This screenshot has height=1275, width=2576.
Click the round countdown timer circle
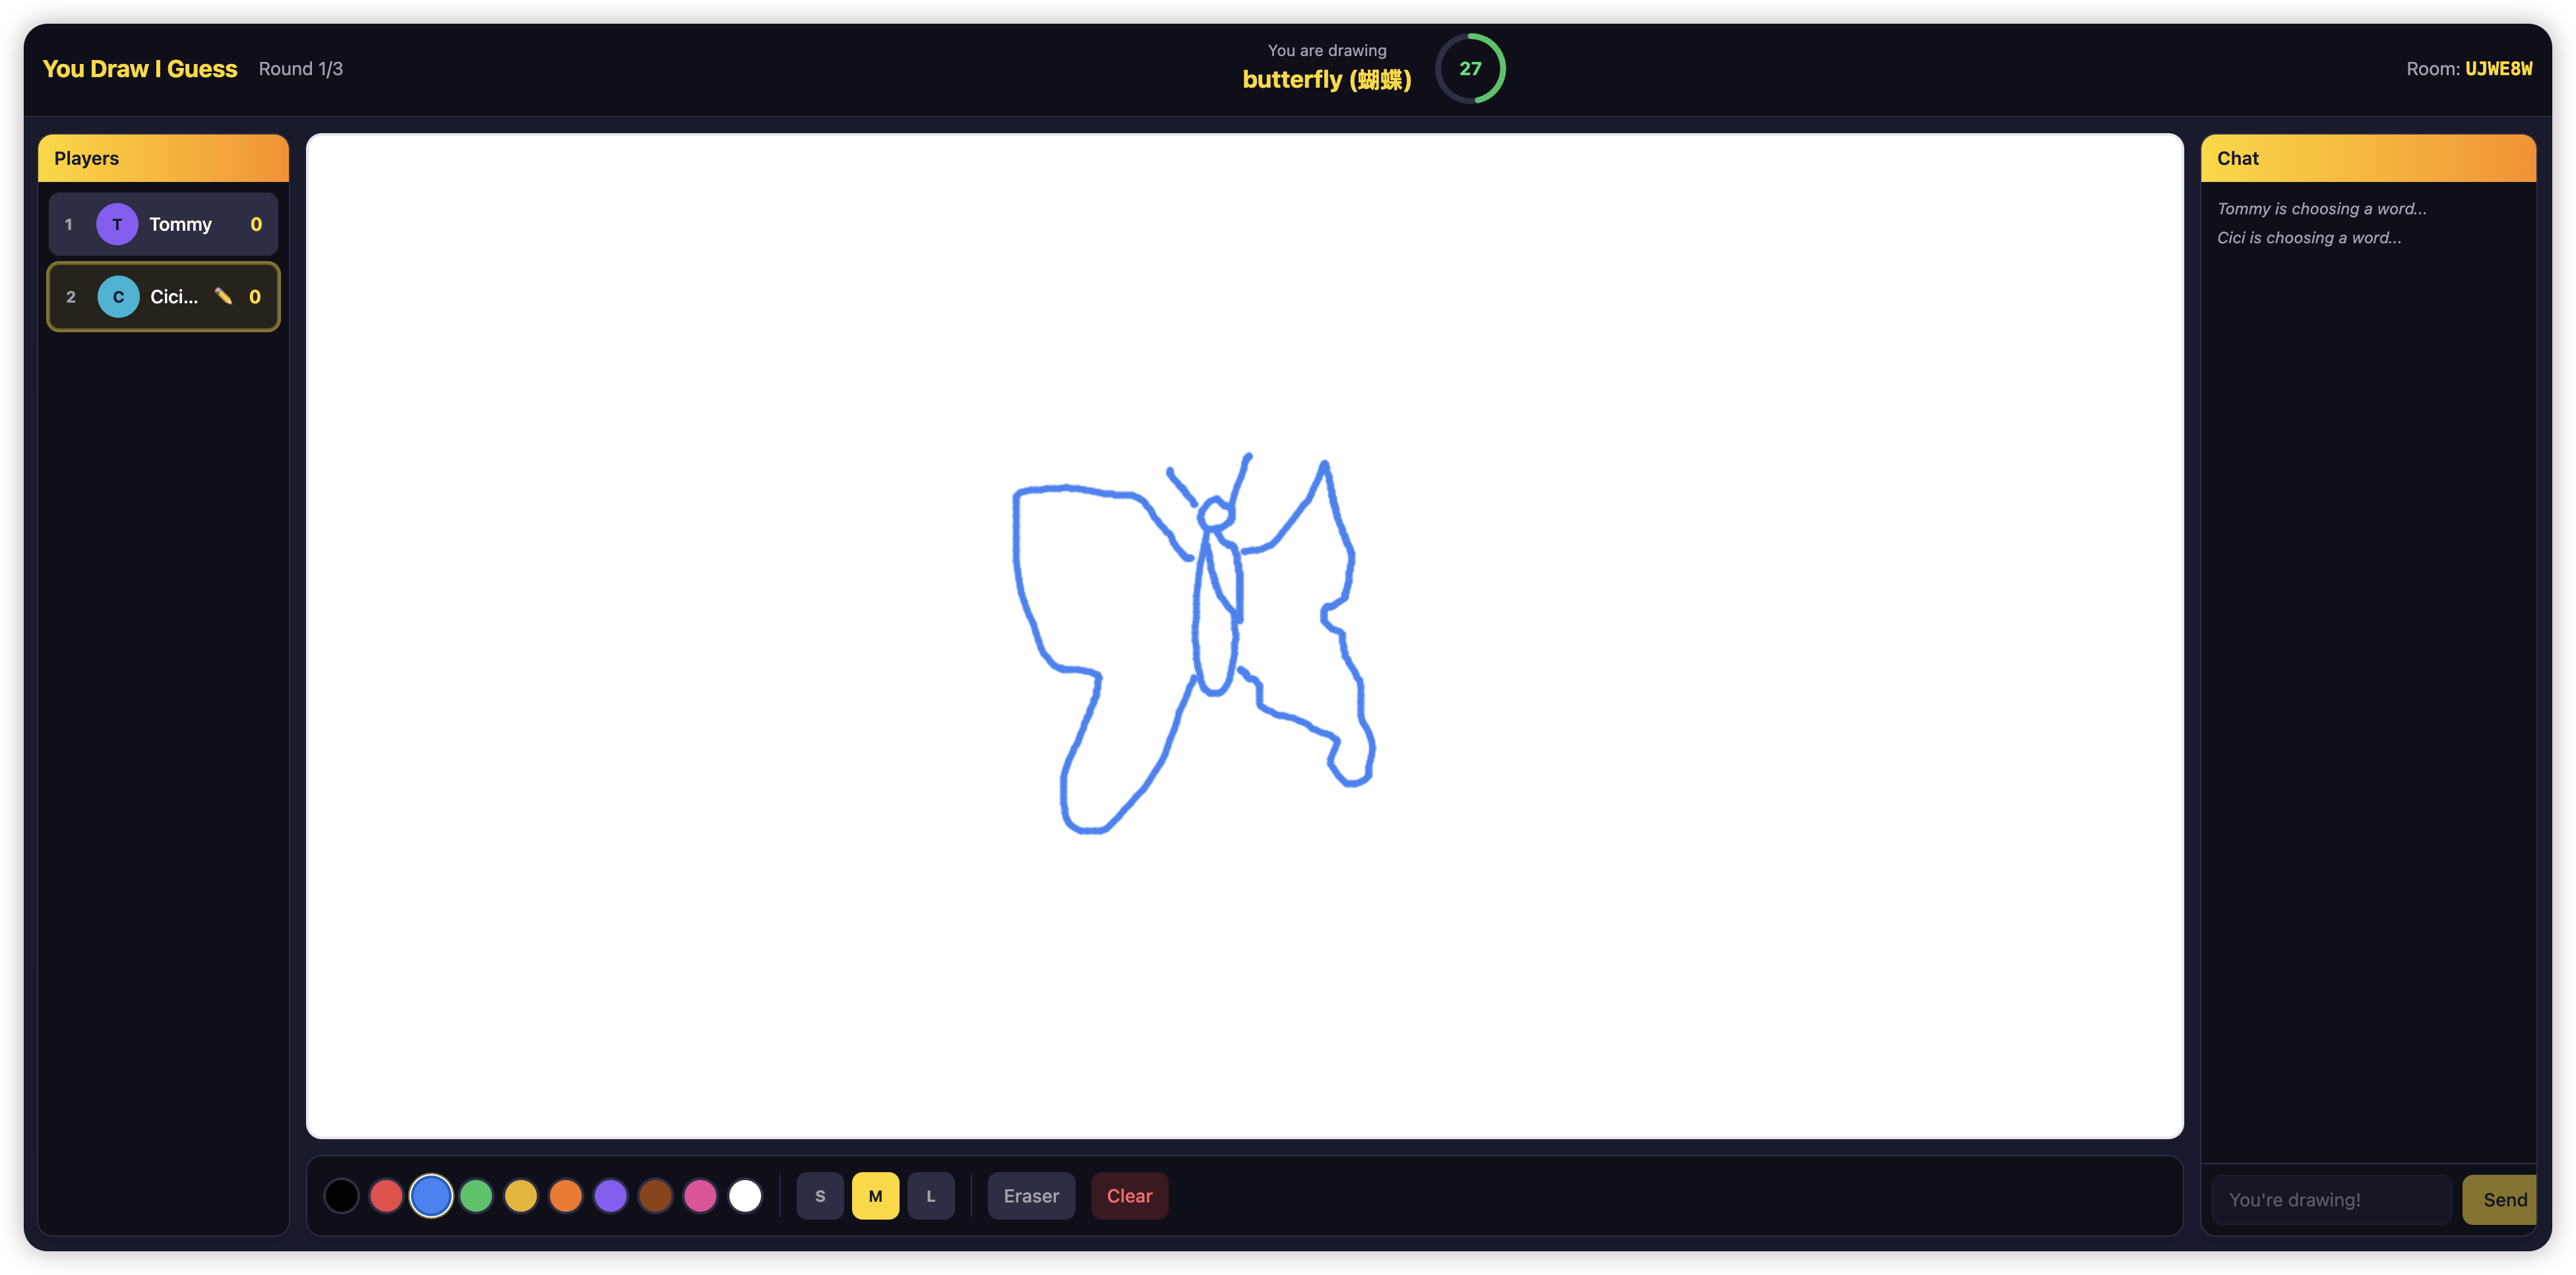point(1471,68)
